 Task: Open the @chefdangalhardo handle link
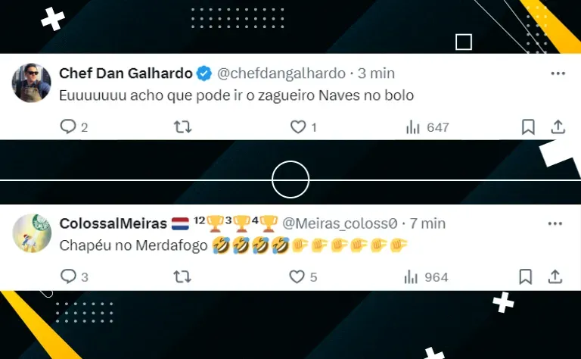281,73
